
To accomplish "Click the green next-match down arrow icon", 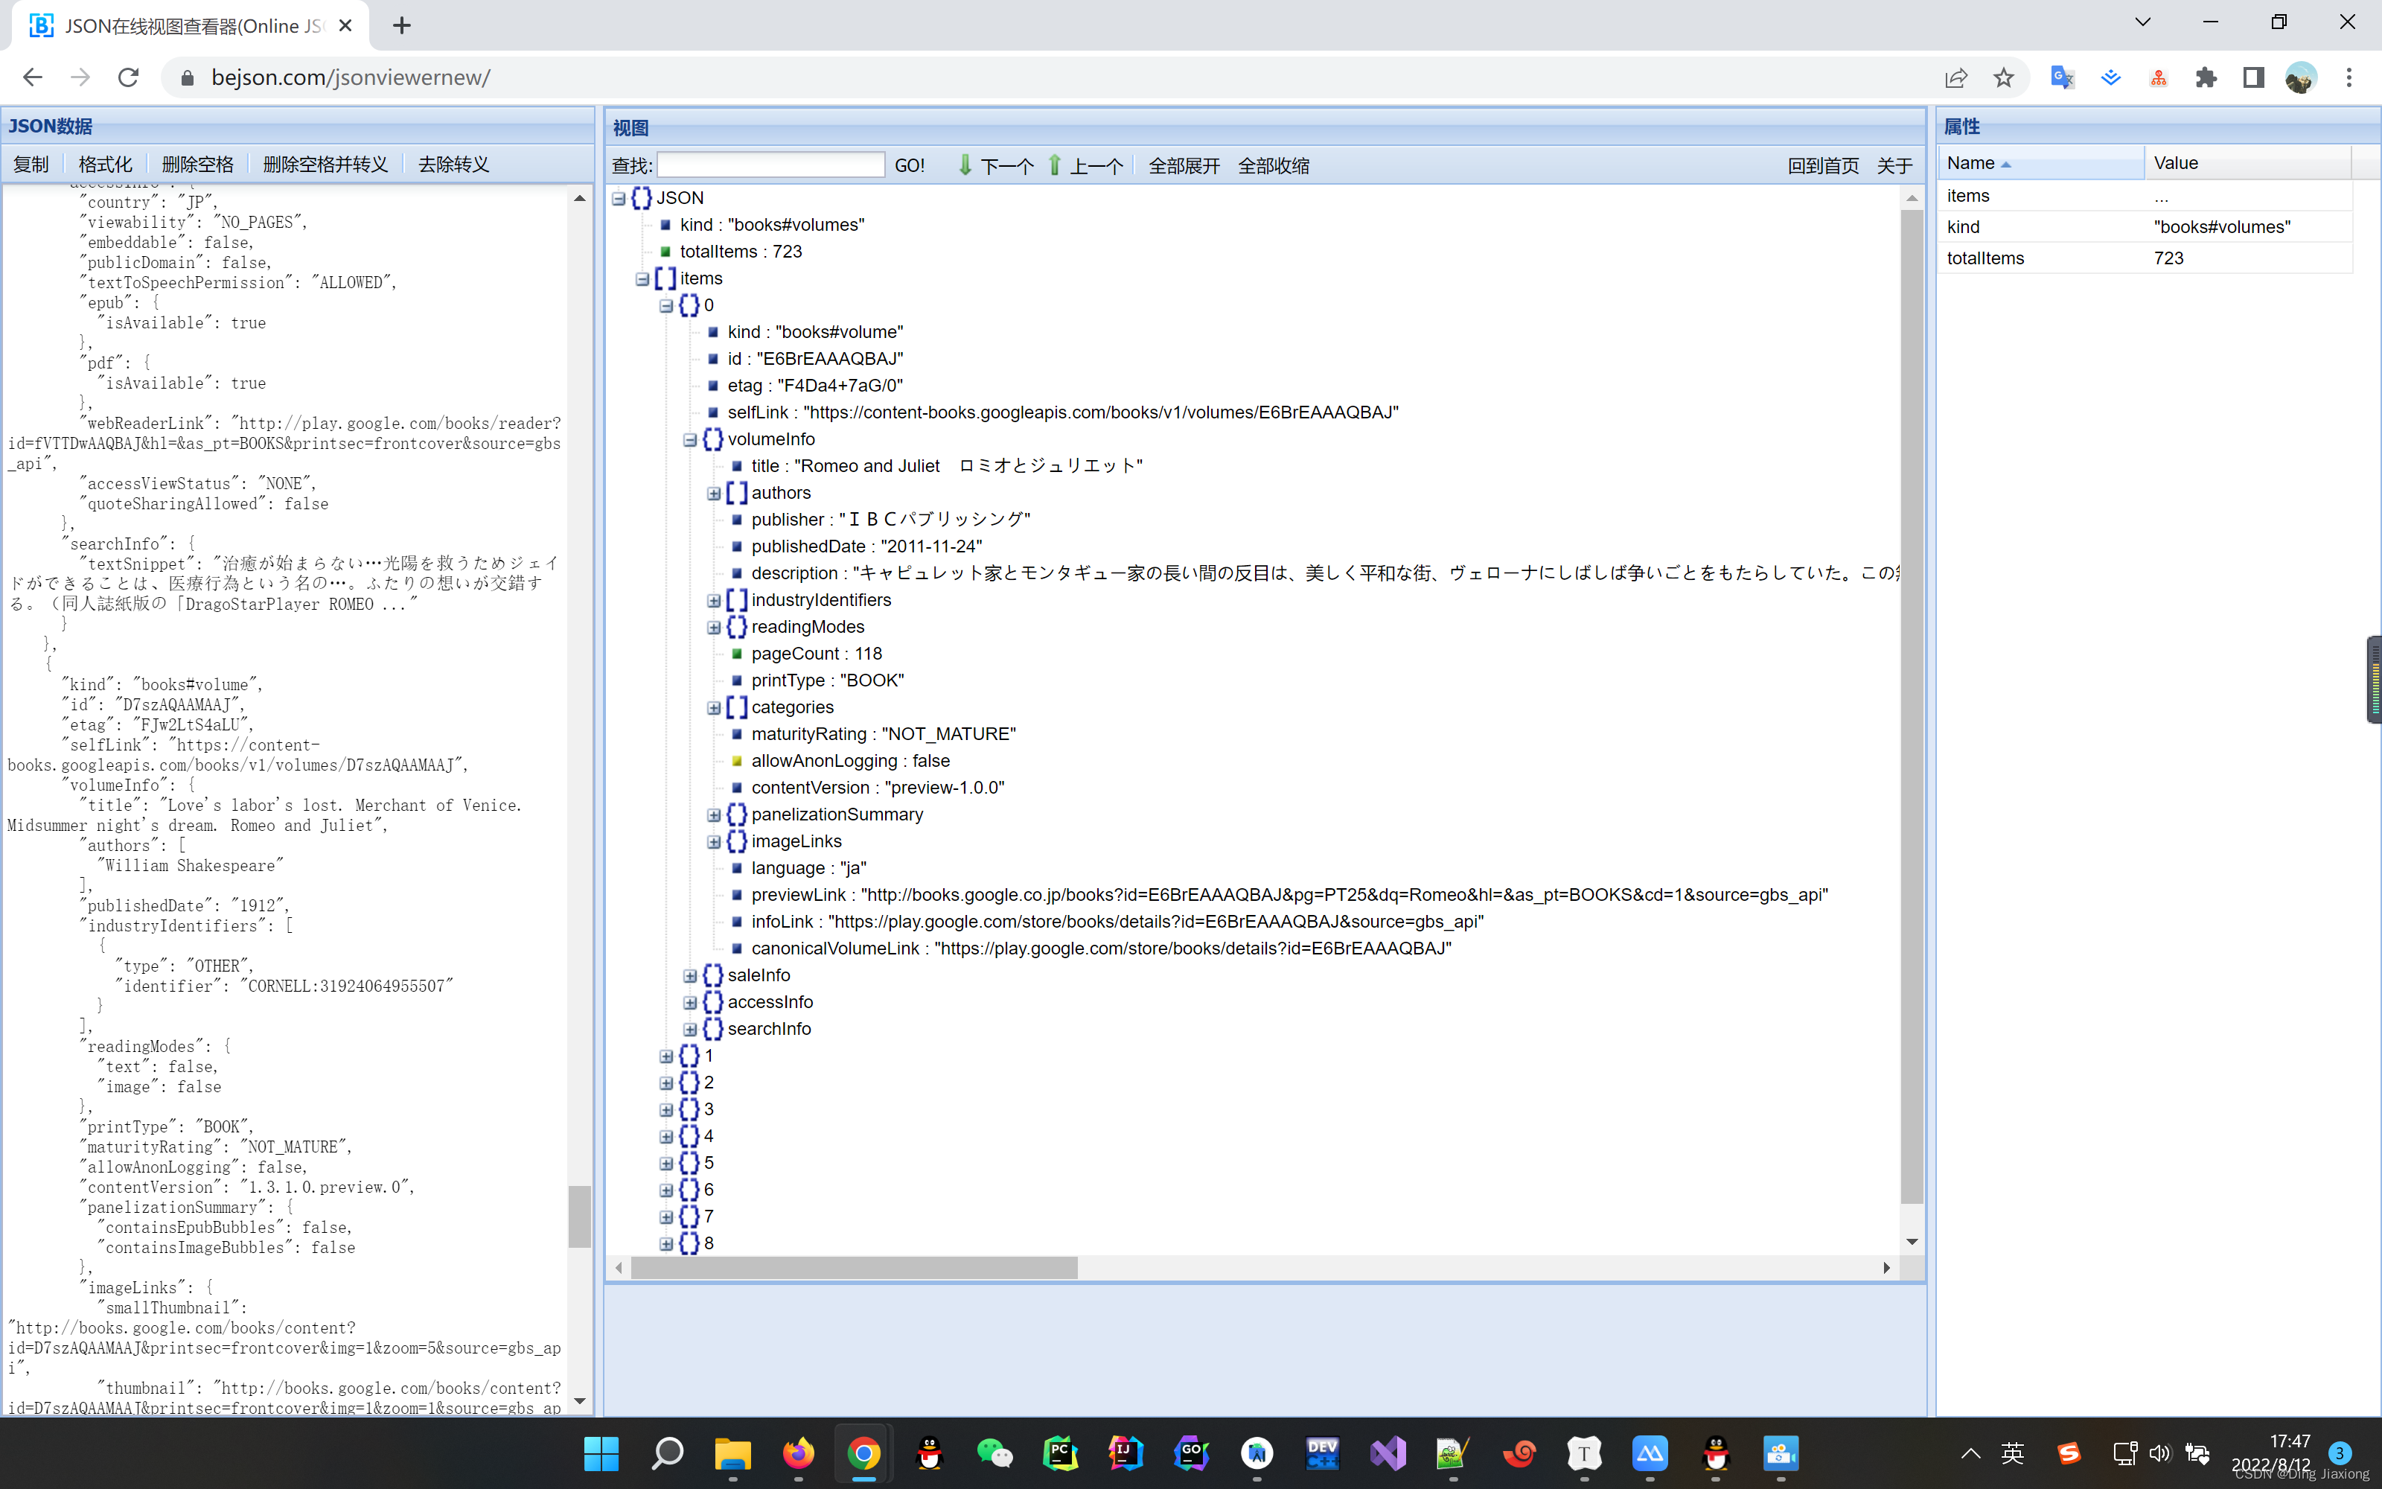I will 965,165.
